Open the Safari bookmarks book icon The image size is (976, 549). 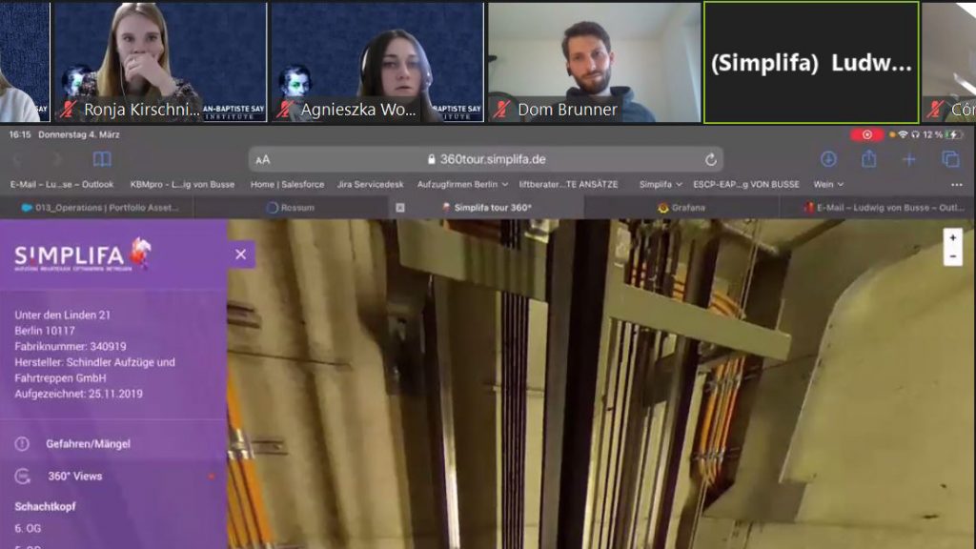pyautogui.click(x=102, y=159)
